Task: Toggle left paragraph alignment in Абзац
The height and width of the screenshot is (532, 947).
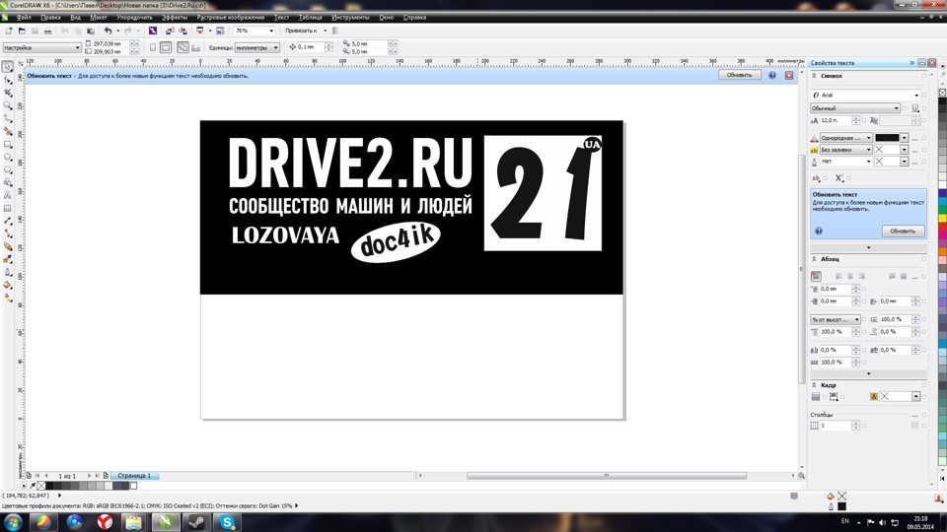Action: tap(838, 276)
